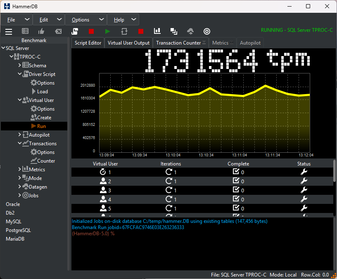Click the person icon for virtual user 4

pos(103,199)
